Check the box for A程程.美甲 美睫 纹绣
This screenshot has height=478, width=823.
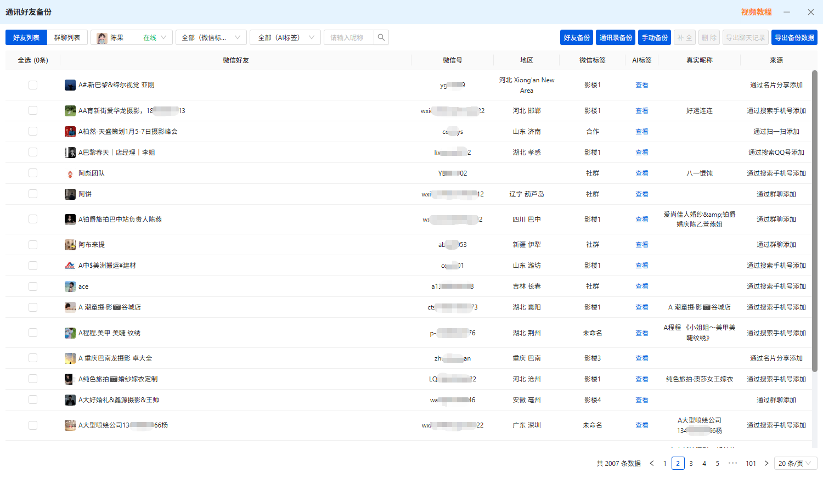coord(33,333)
